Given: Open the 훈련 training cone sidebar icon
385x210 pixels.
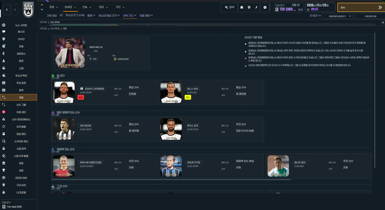Looking at the screenshot, I should pyautogui.click(x=4, y=61).
